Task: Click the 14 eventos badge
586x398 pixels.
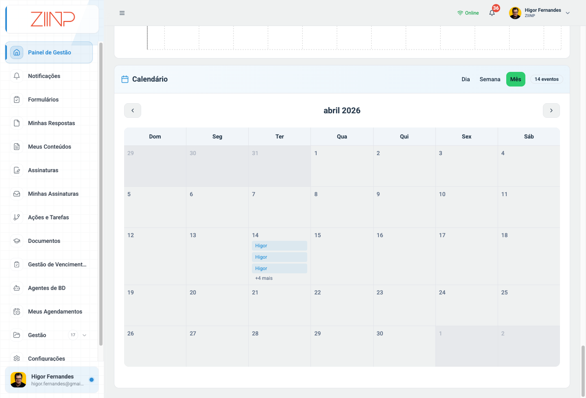Action: 547,79
